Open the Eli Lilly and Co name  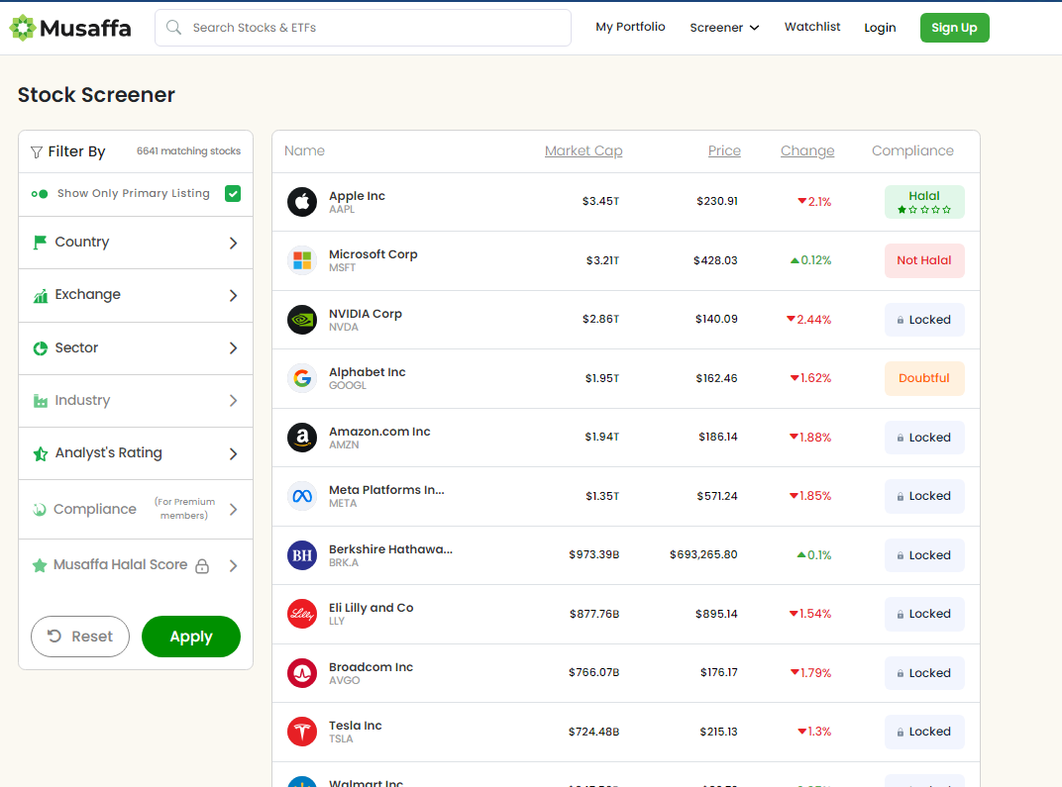tap(372, 608)
